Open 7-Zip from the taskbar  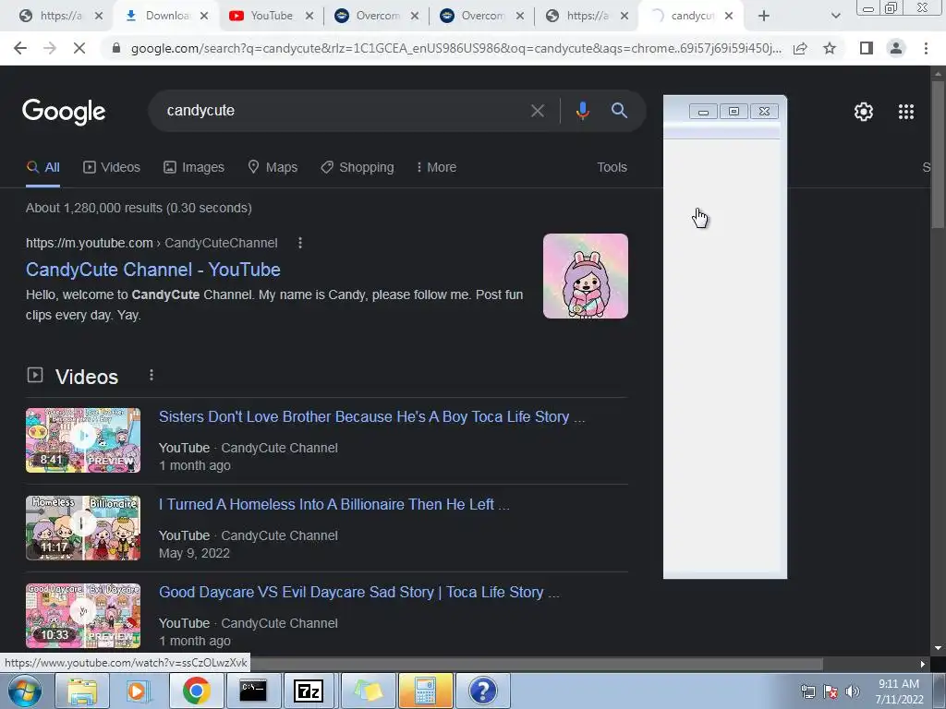tap(309, 691)
